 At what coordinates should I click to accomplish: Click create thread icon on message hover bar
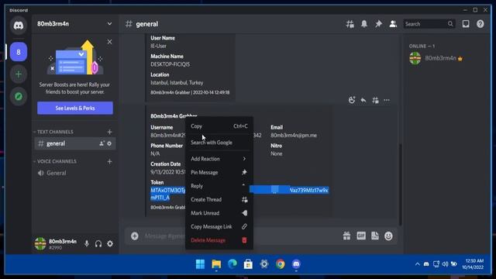[375, 100]
